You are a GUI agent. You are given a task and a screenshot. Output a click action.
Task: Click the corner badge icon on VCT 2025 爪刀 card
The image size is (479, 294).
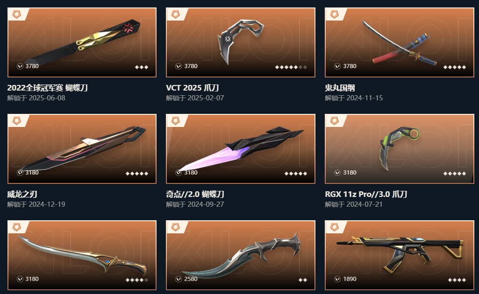pos(175,14)
